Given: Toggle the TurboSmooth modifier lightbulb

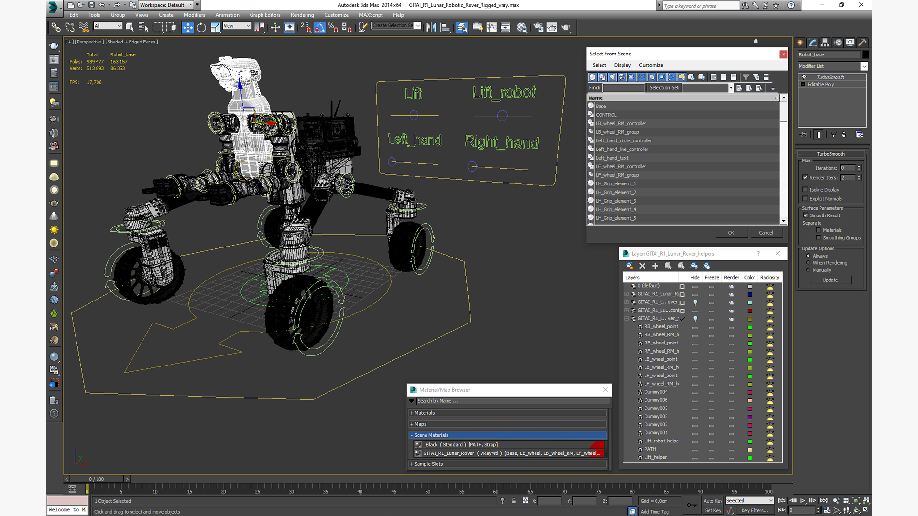Looking at the screenshot, I should click(x=804, y=77).
